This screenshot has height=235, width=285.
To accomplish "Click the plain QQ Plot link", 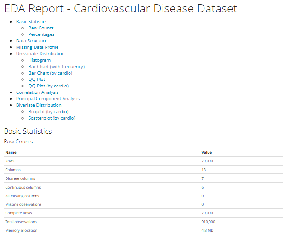I will coord(37,80).
